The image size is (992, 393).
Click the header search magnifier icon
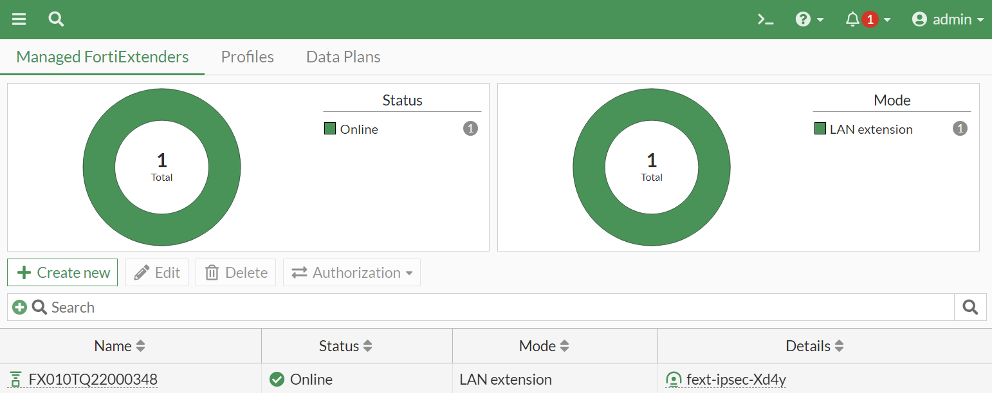pyautogui.click(x=56, y=19)
